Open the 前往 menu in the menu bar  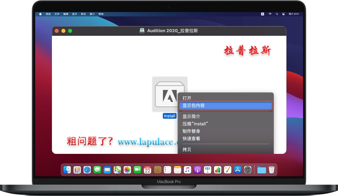[83, 14]
